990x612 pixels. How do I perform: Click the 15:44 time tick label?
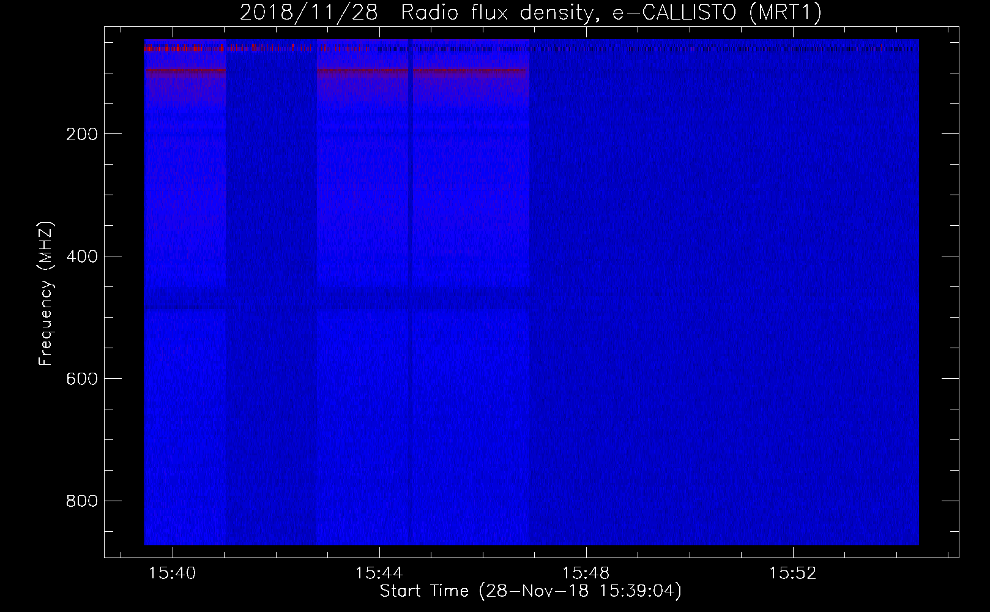pos(379,573)
